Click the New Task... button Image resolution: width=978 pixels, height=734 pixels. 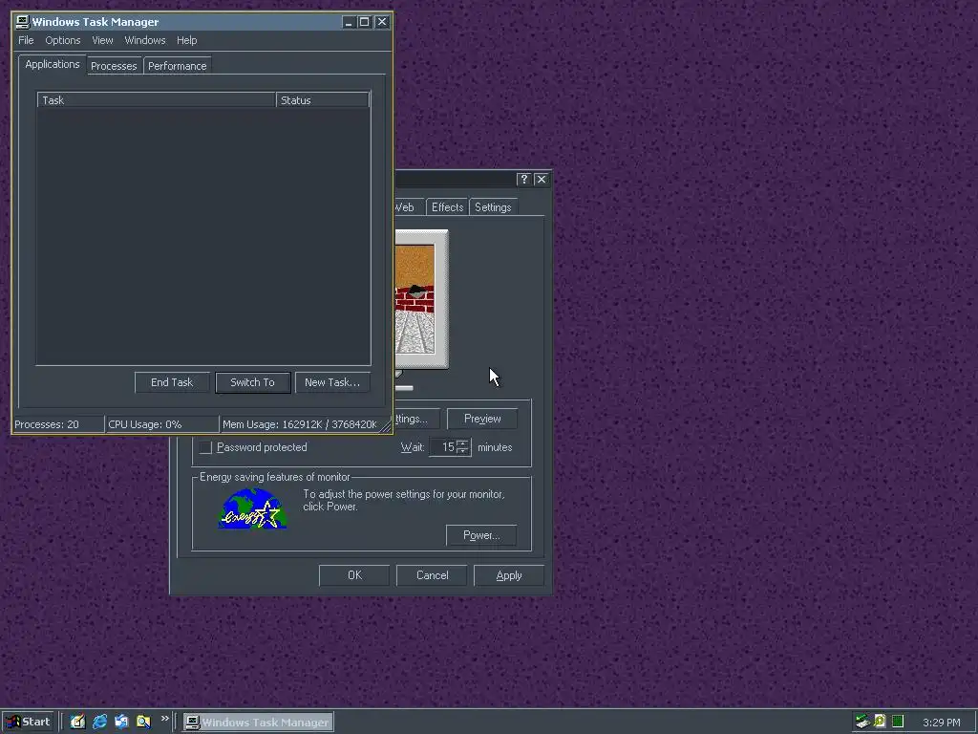331,382
